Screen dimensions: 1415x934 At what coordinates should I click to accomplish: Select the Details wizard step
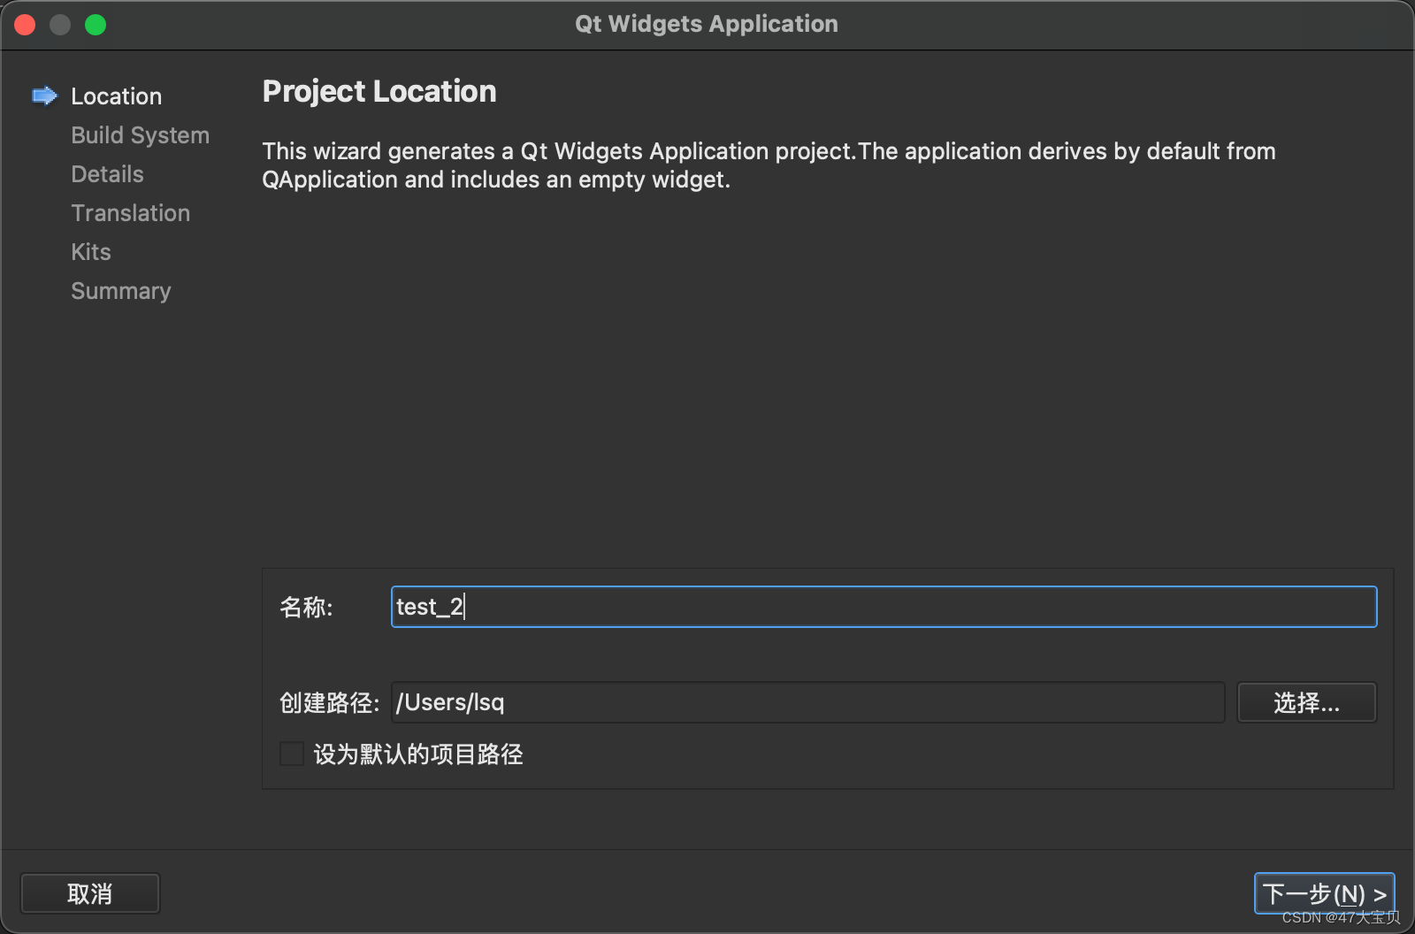point(107,174)
